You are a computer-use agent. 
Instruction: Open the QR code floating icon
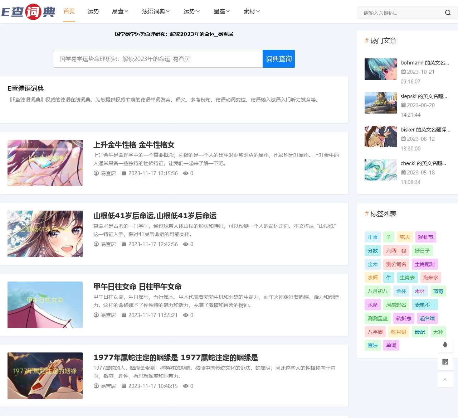445,362
